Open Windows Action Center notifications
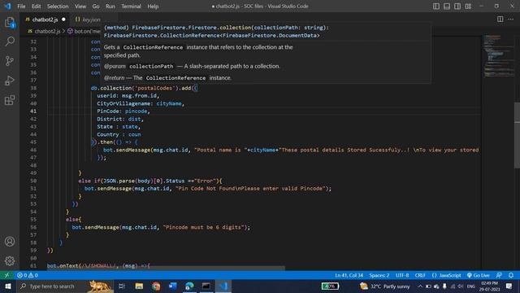This screenshot has width=520, height=293. coord(509,286)
